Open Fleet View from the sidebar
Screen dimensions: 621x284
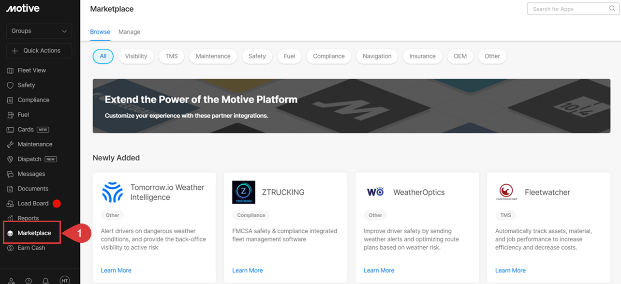pyautogui.click(x=32, y=71)
